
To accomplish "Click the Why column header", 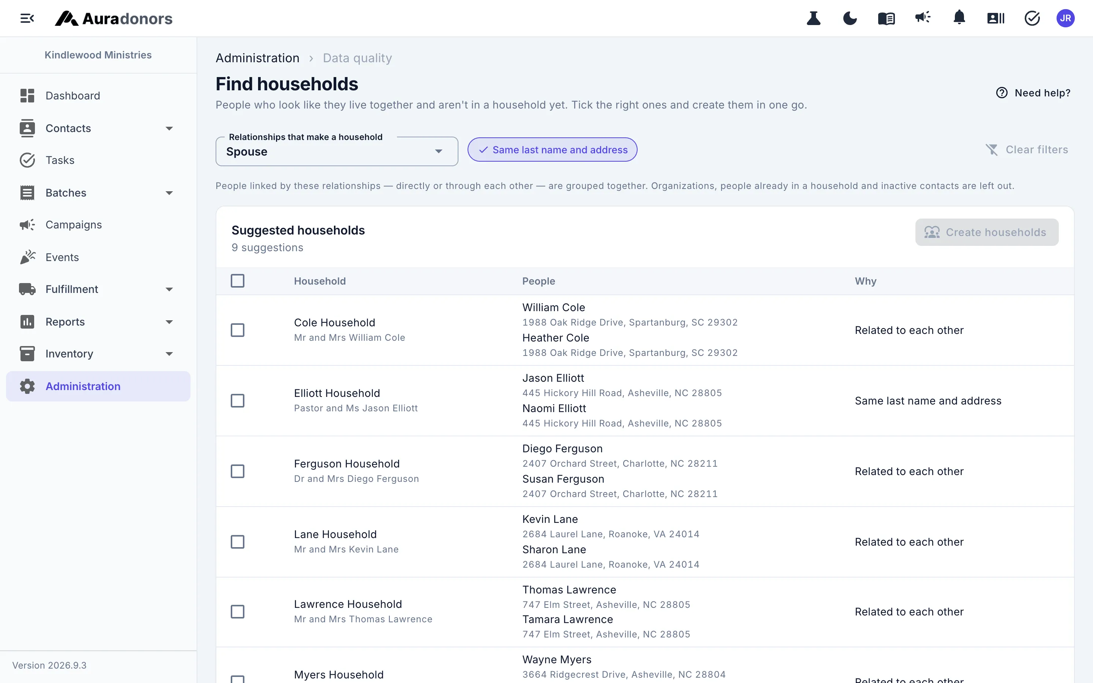I will point(865,281).
